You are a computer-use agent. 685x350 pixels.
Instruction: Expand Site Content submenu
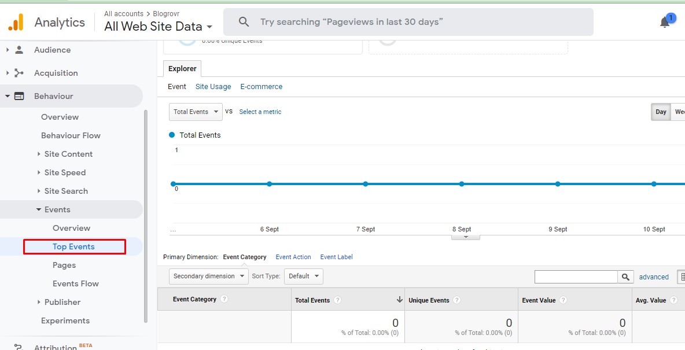tap(39, 154)
